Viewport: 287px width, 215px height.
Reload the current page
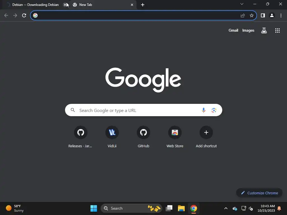tap(24, 16)
